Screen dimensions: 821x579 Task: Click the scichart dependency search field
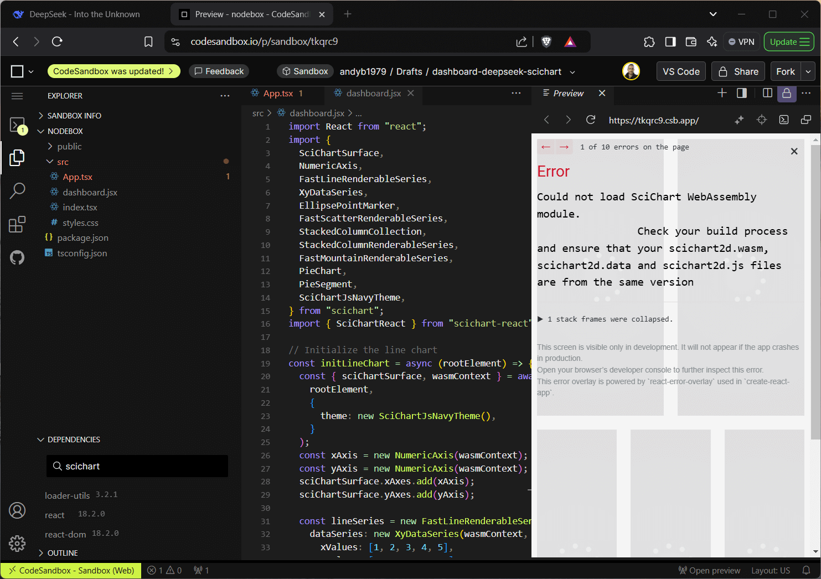tap(137, 466)
